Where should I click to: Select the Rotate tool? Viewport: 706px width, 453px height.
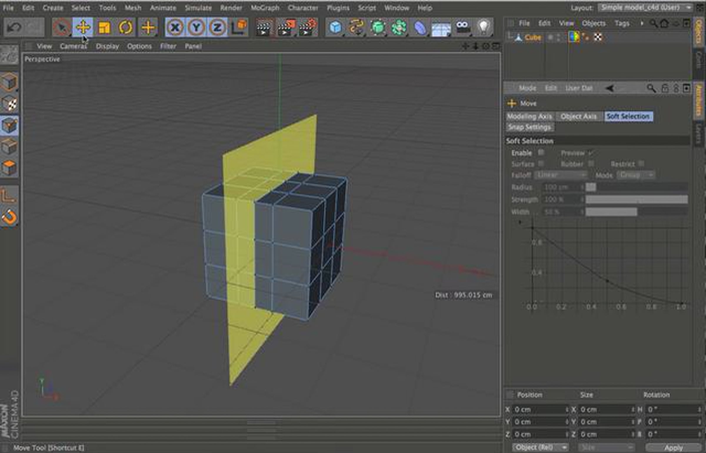point(125,27)
